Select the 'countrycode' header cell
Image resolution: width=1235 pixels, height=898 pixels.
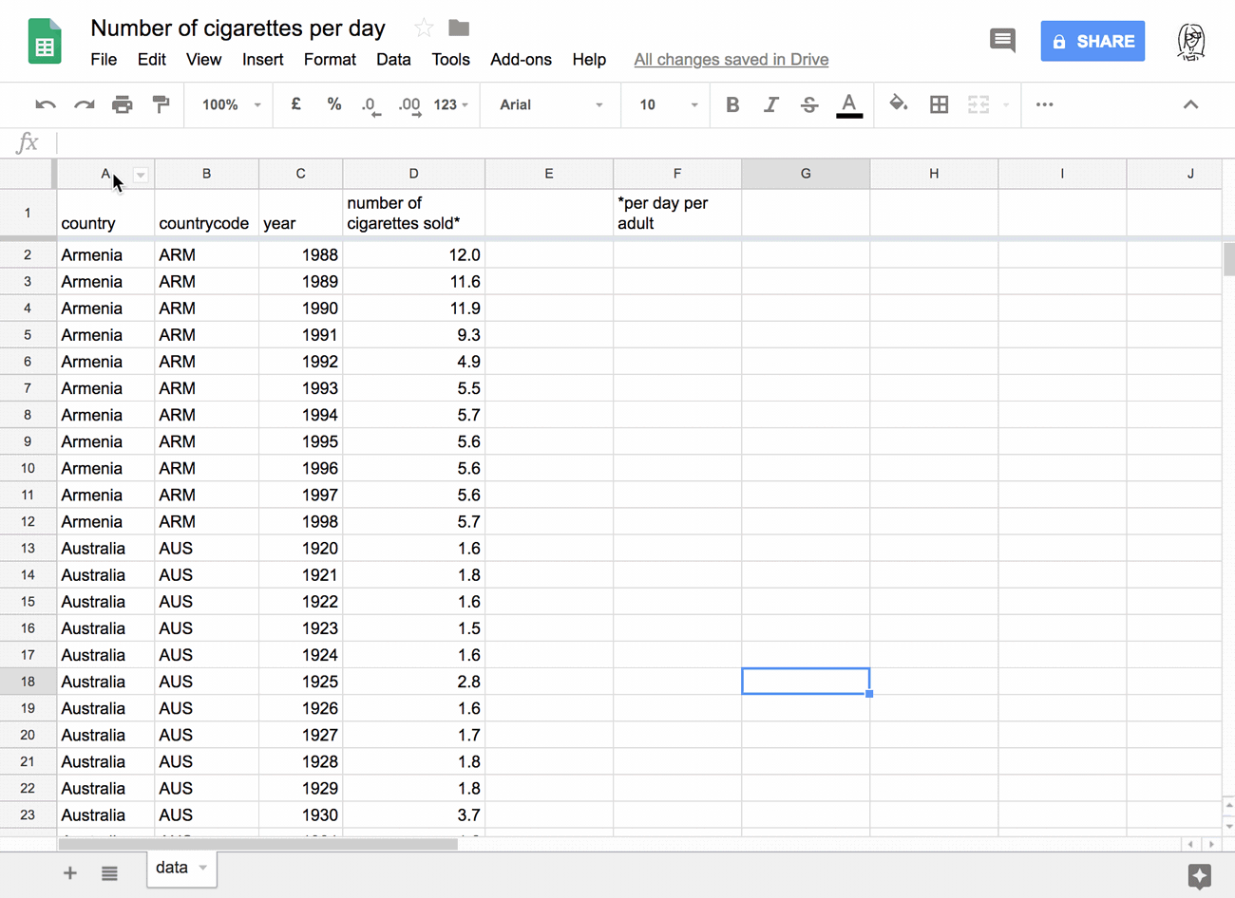(x=206, y=213)
